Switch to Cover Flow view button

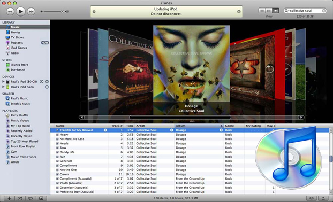276,11
